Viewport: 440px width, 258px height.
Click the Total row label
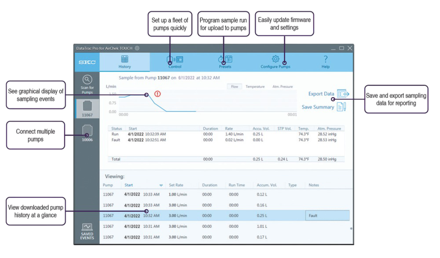(116, 159)
